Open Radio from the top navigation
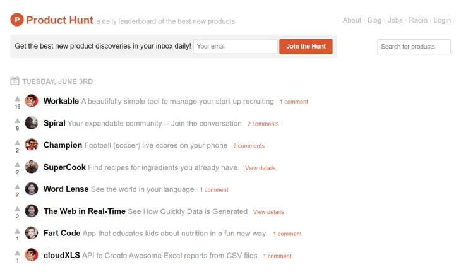The width and height of the screenshot is (461, 279). [418, 20]
